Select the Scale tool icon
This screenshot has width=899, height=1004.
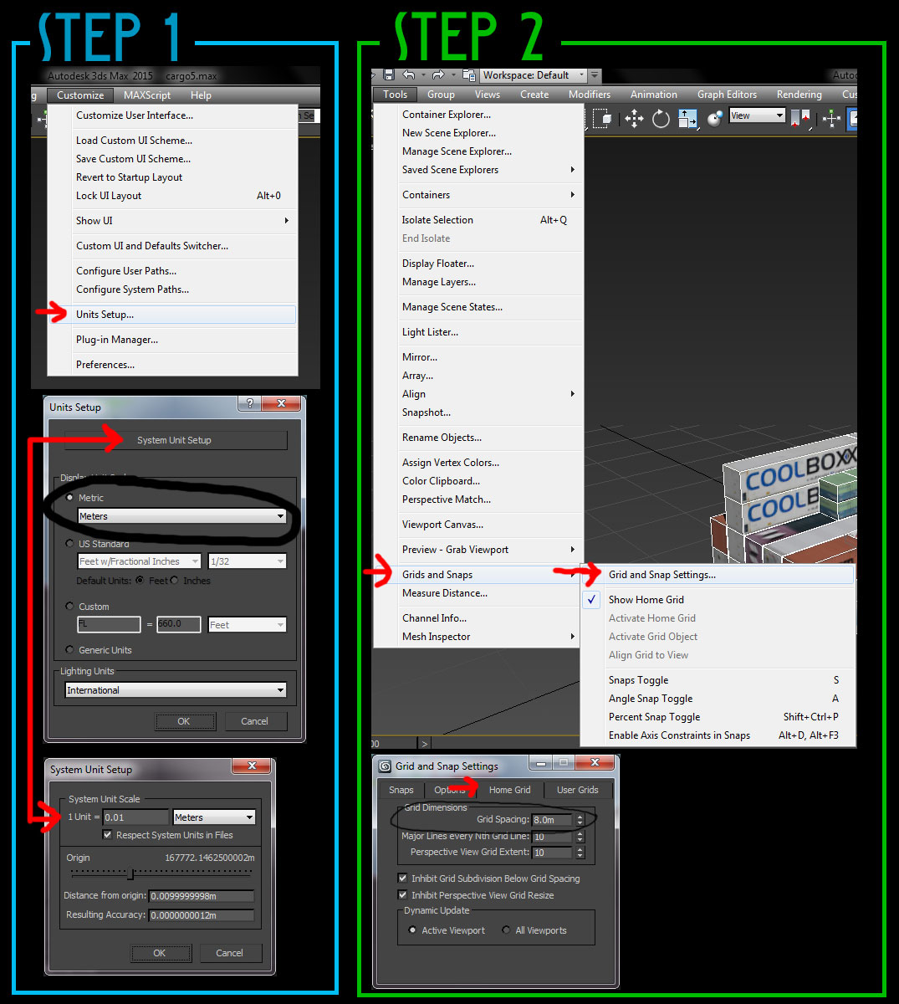(x=687, y=119)
